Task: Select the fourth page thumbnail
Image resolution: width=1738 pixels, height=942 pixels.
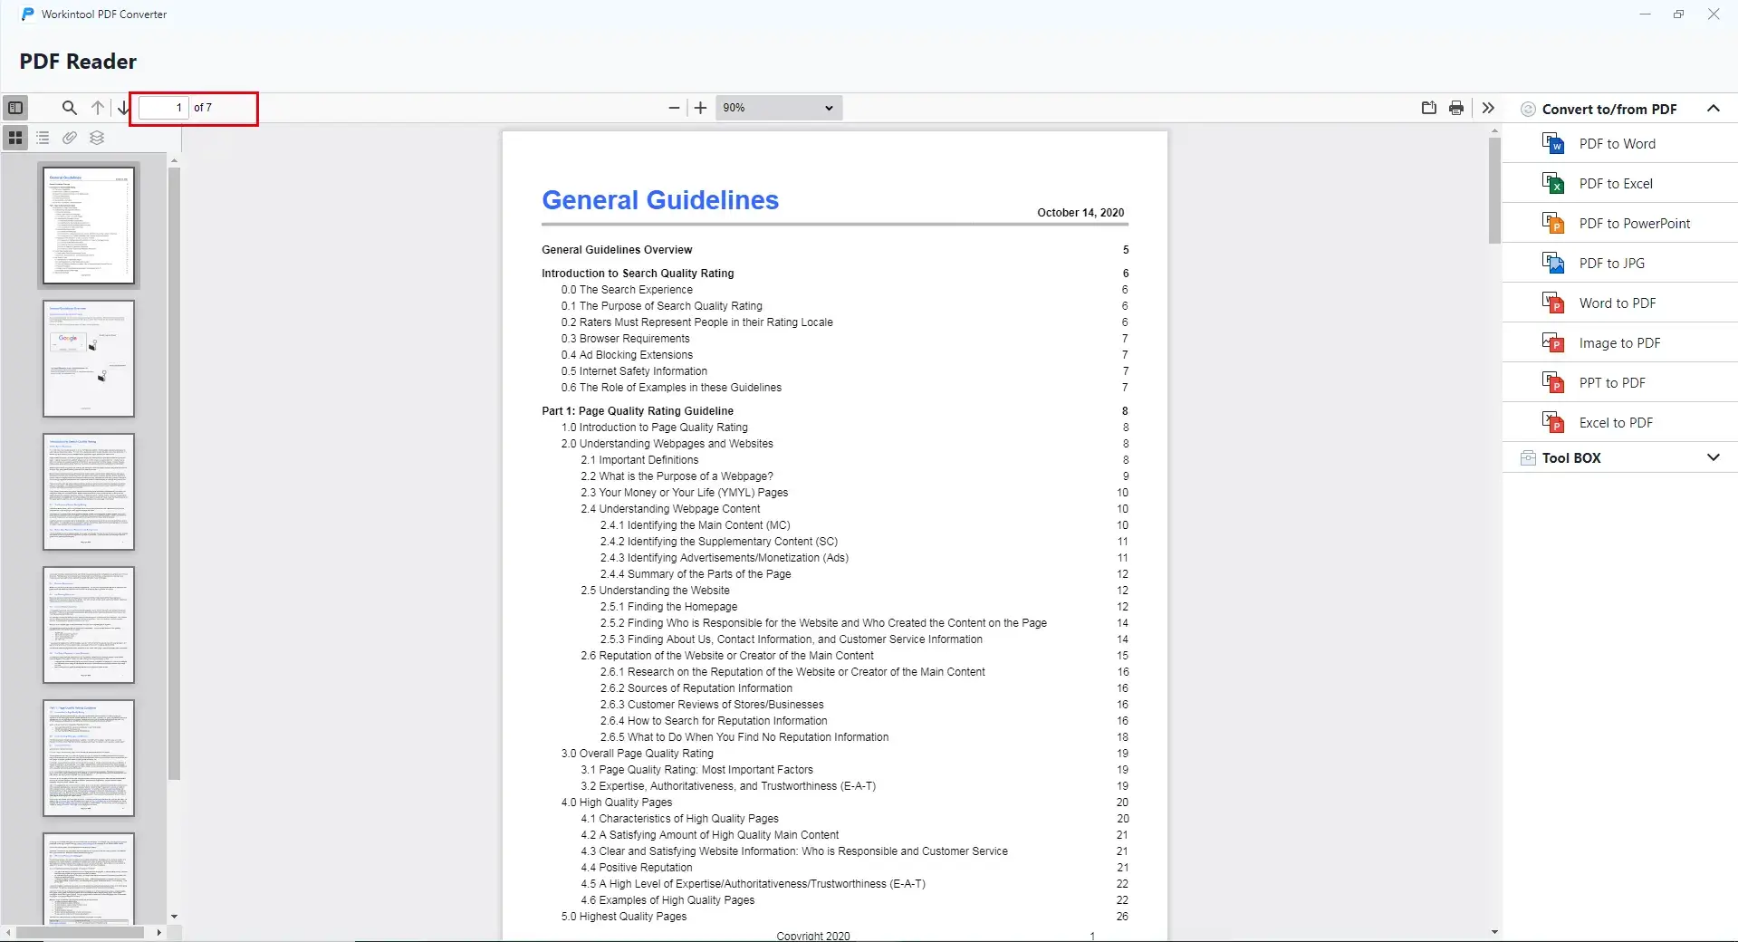Action: [x=89, y=625]
